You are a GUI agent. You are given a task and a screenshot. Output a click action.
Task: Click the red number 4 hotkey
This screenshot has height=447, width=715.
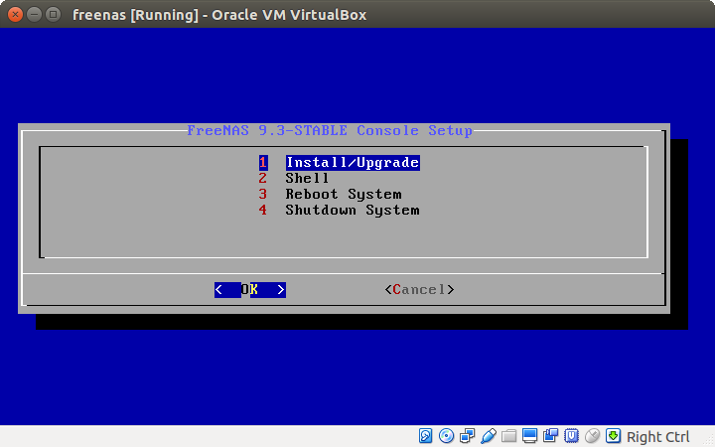[263, 211]
